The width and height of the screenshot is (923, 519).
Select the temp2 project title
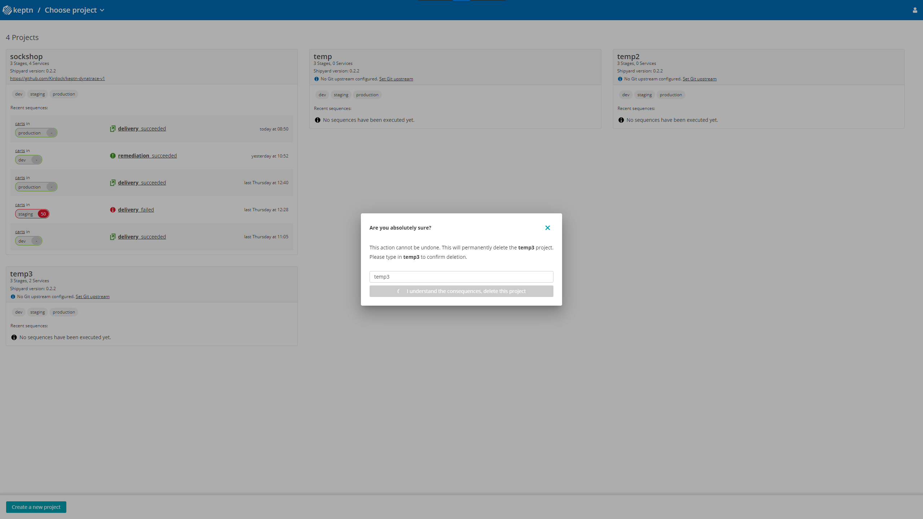[x=628, y=56]
